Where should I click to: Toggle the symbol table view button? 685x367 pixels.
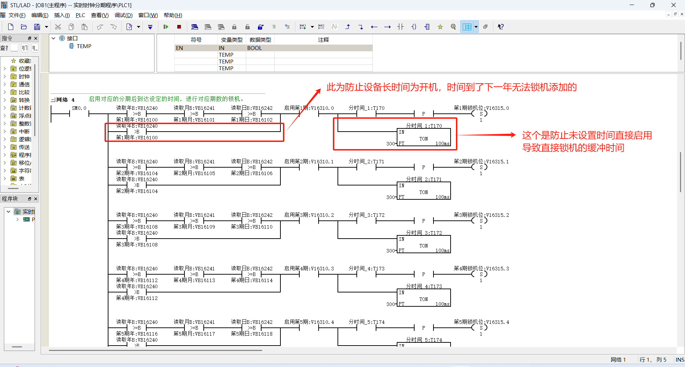pos(467,27)
